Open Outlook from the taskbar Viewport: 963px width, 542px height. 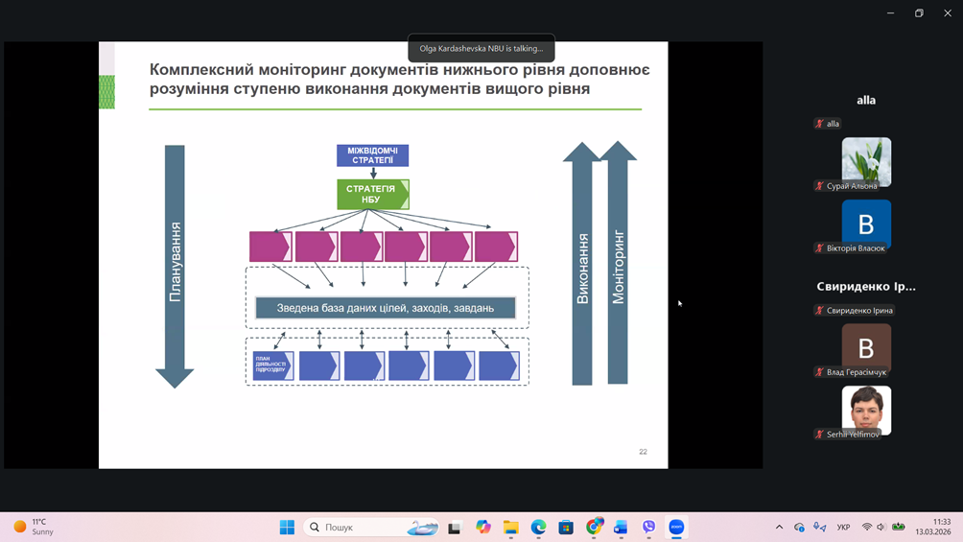point(622,527)
